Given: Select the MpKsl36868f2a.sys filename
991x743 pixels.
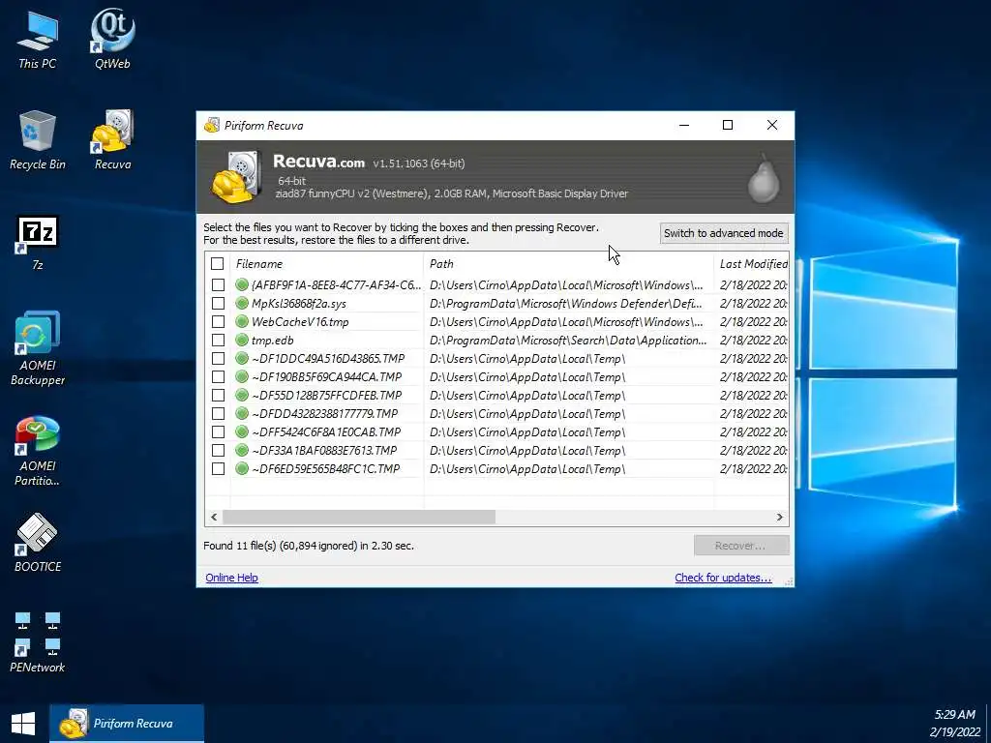Looking at the screenshot, I should coord(299,303).
